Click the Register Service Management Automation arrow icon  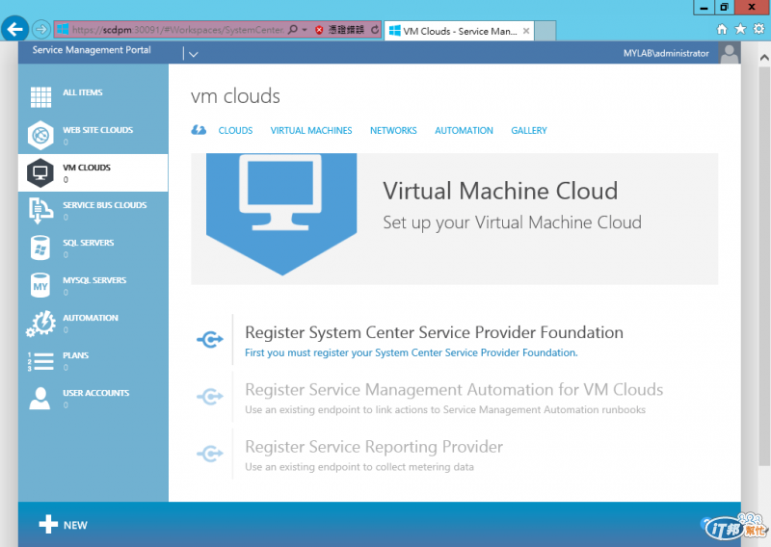(x=210, y=396)
